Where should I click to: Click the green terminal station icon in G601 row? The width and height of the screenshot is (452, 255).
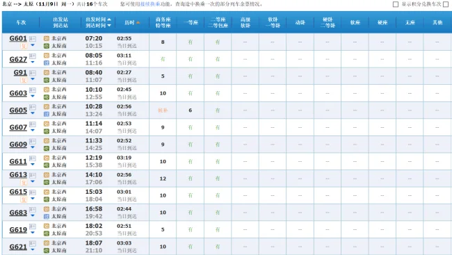tap(47, 46)
